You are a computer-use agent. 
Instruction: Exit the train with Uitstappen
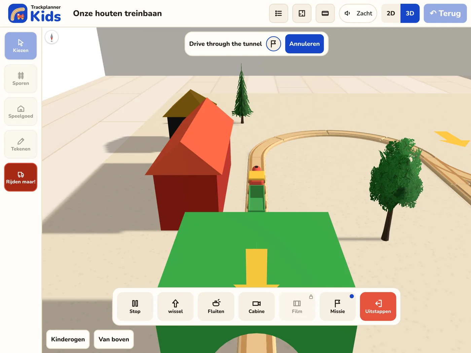pyautogui.click(x=378, y=306)
